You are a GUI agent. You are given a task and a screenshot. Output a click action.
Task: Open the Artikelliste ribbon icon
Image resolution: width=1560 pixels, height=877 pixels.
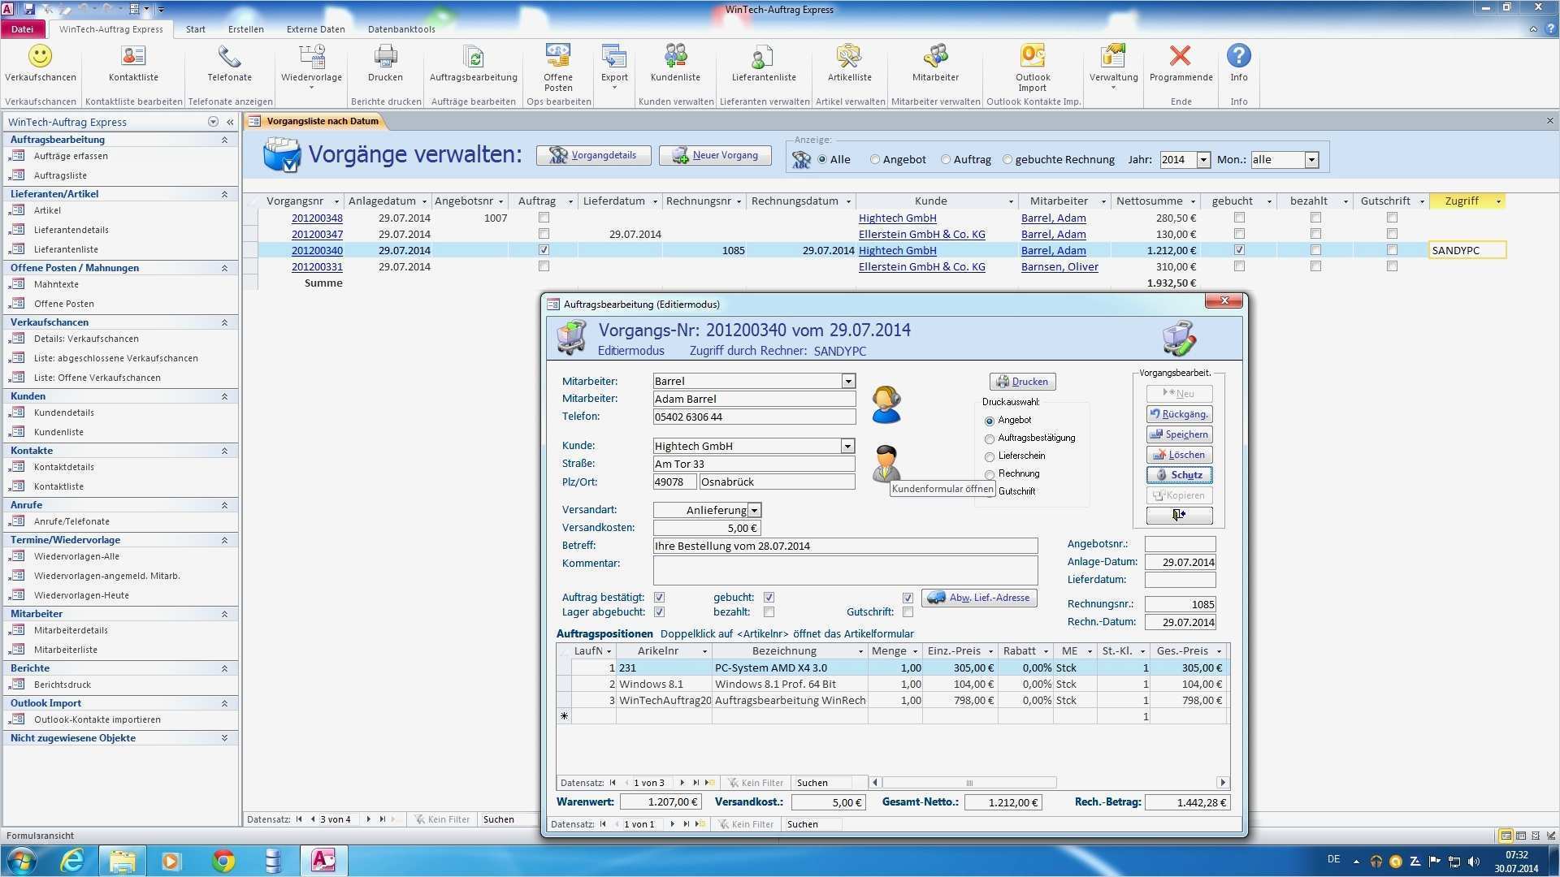tap(849, 57)
